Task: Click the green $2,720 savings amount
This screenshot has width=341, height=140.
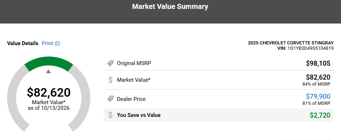Action: [x=320, y=115]
